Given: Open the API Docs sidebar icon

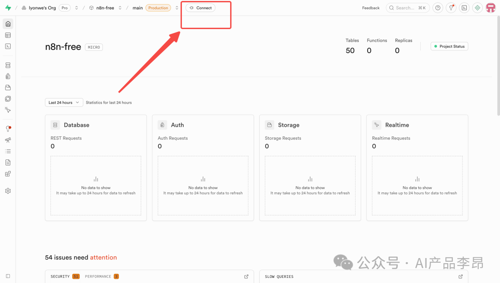Looking at the screenshot, I should coord(8,162).
